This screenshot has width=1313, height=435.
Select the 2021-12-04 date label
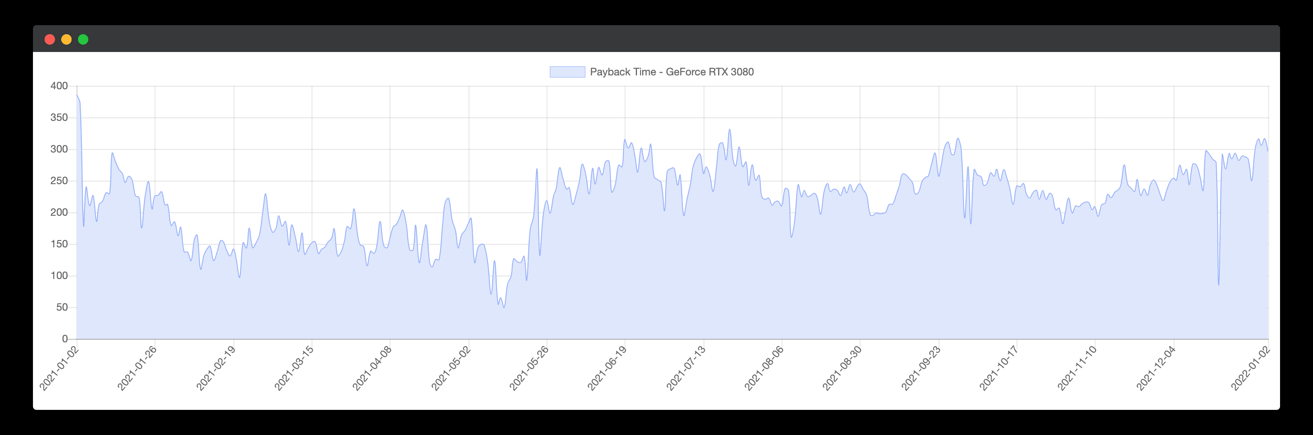(x=1156, y=368)
